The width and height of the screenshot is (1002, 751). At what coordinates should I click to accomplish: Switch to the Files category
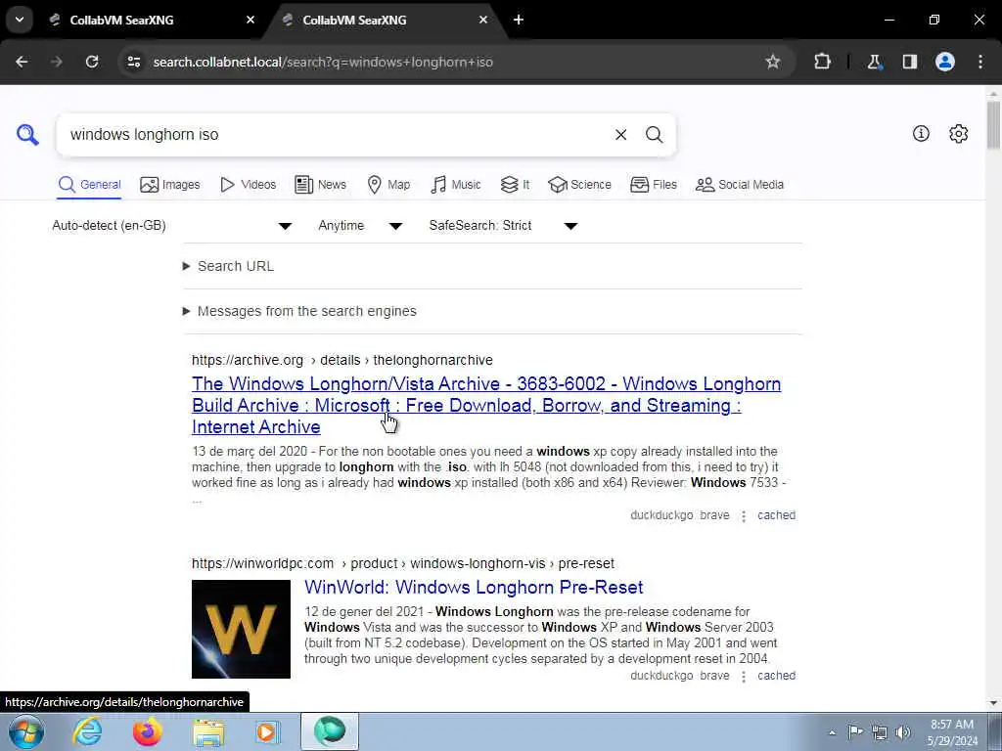point(653,185)
